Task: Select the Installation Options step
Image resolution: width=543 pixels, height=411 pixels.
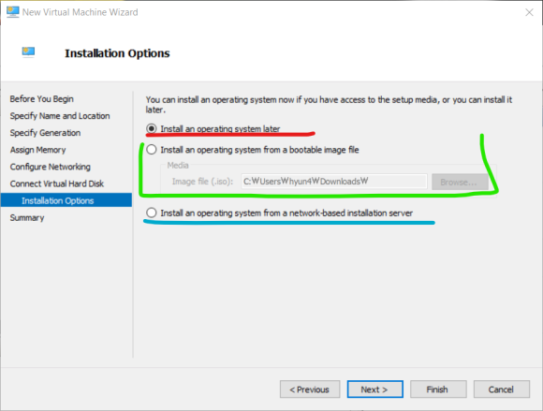Action: [66, 200]
